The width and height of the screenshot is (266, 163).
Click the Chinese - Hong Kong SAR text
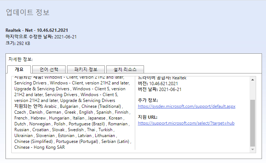pyautogui.click(x=40, y=147)
